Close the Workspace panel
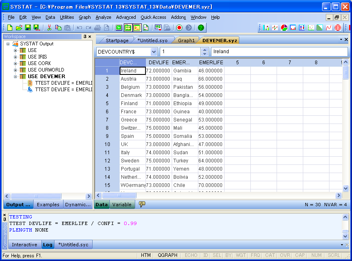This screenshot has height=261, width=352. (x=90, y=36)
